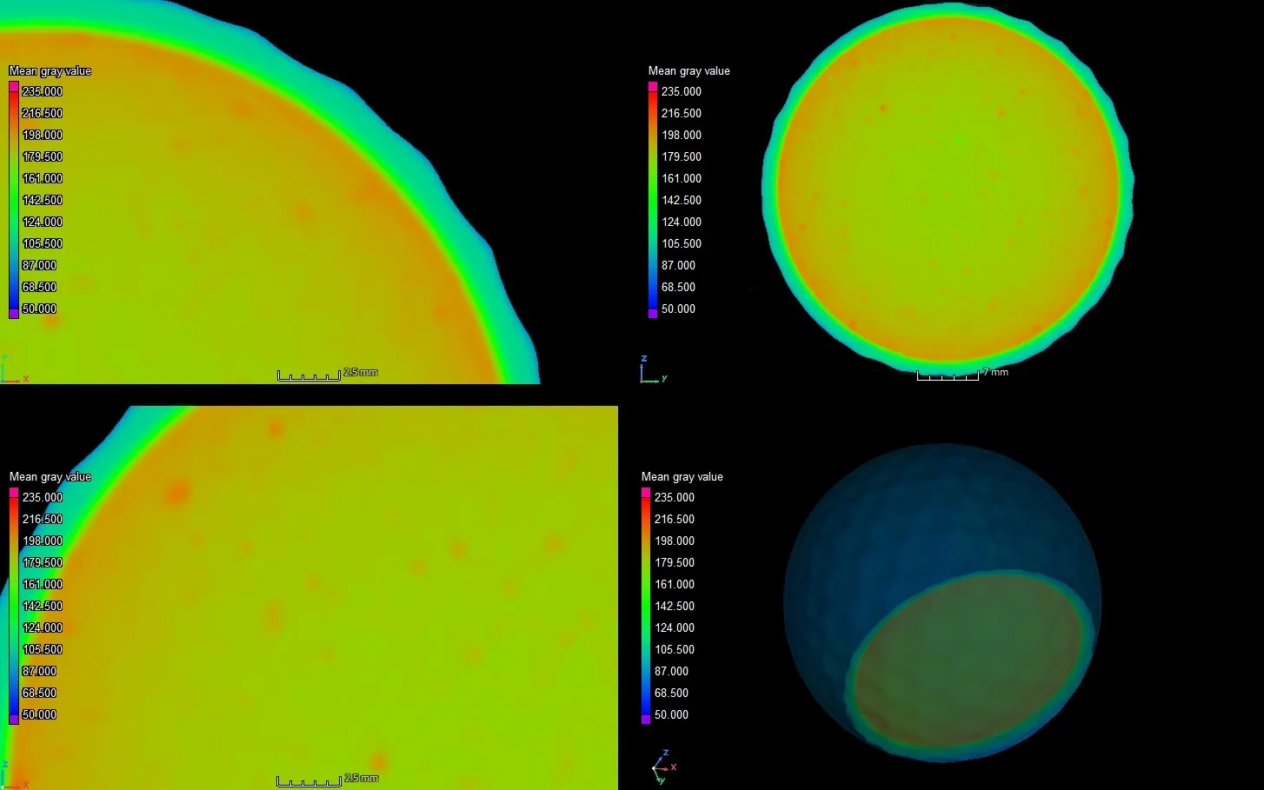Select 'Mean gray value' title in top-right view
Image resolution: width=1264 pixels, height=790 pixels.
pos(689,71)
